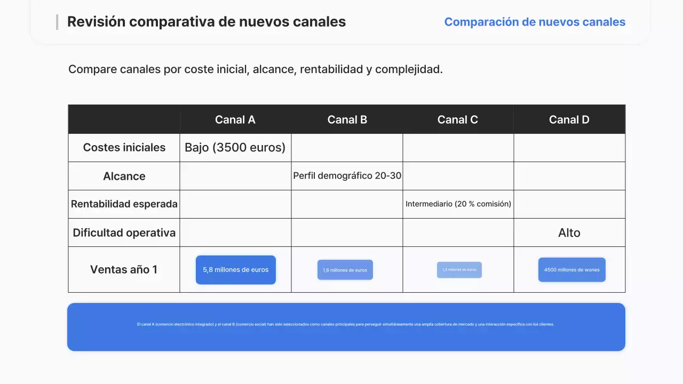
Task: Click the blue summary banner about canal selection
Action: coord(346,326)
